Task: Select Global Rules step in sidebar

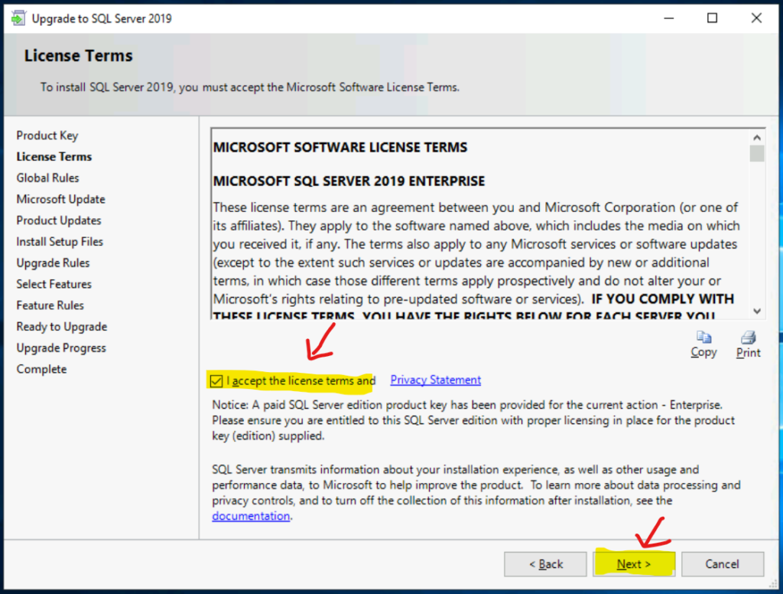Action: point(47,178)
